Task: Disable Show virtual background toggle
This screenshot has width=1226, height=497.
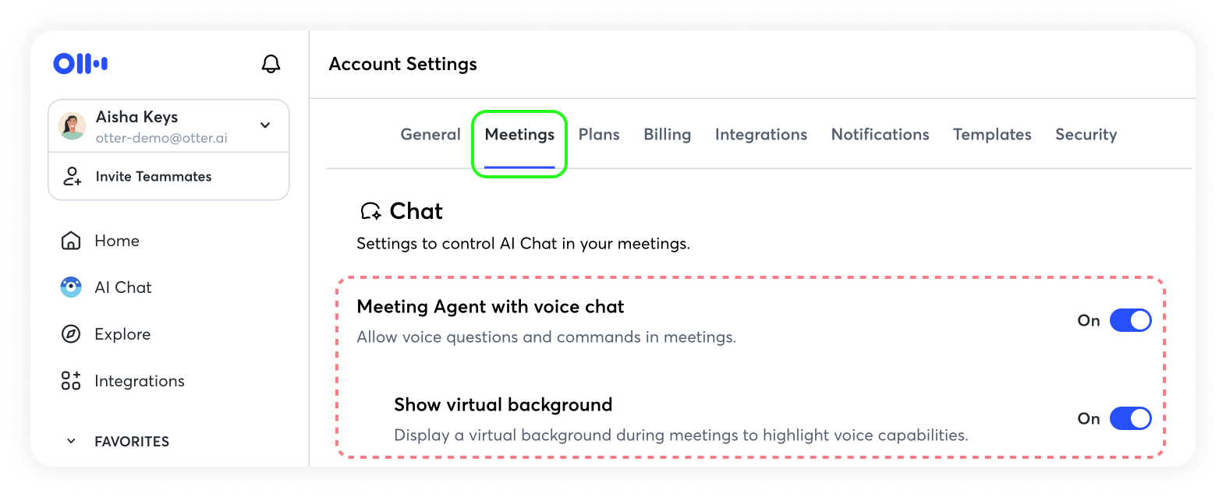Action: click(x=1130, y=418)
